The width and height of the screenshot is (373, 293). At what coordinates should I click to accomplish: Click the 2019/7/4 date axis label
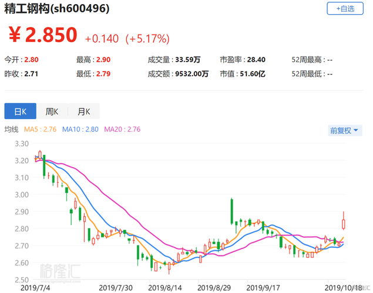tap(35, 288)
